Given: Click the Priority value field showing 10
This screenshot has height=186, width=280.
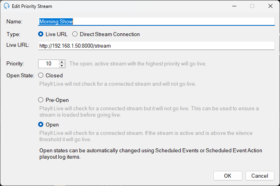Looking at the screenshot, I should pyautogui.click(x=48, y=64).
